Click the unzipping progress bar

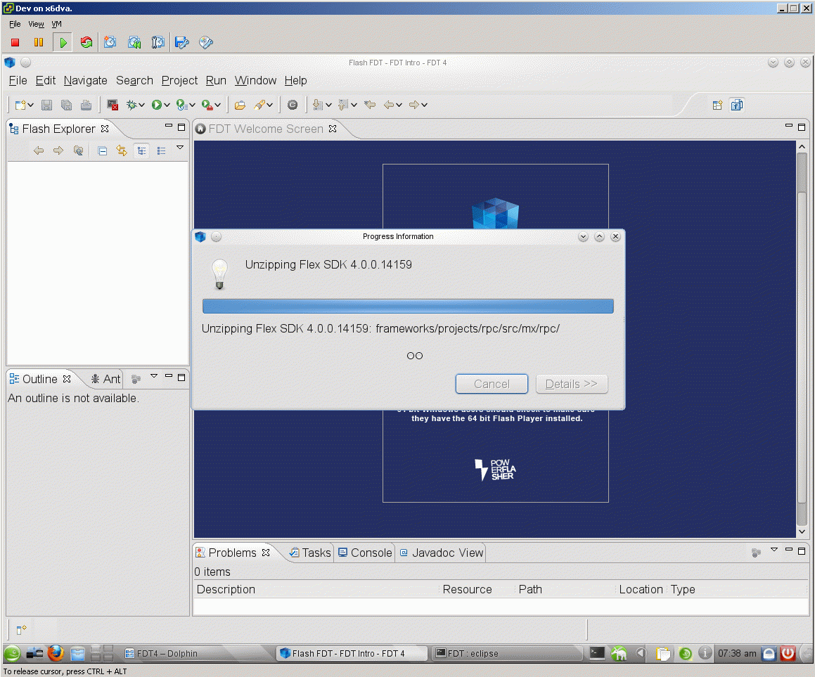point(408,306)
